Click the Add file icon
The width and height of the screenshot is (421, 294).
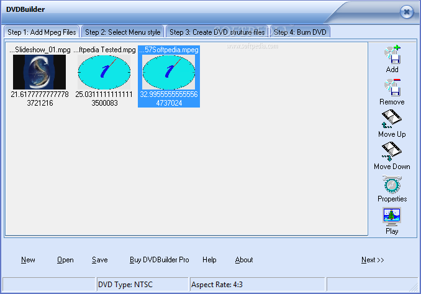pos(392,55)
